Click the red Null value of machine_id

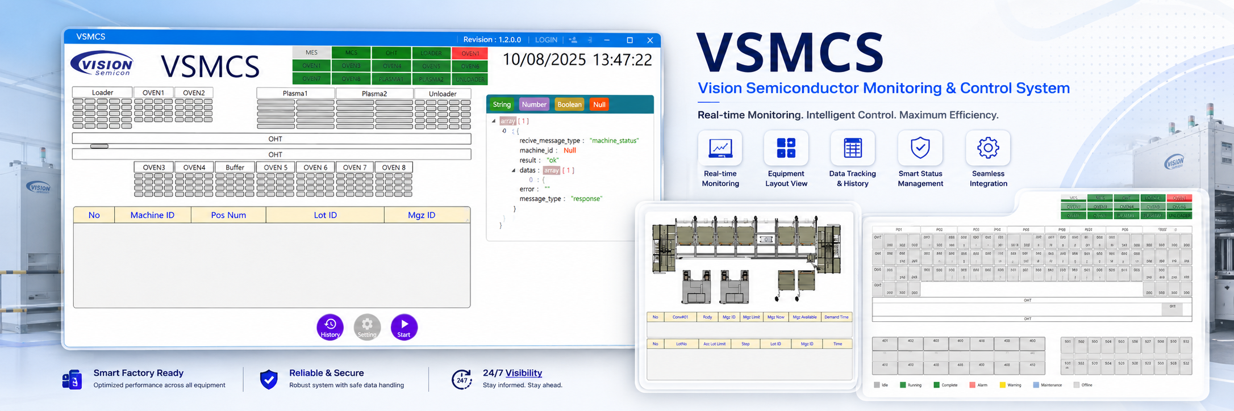(570, 150)
